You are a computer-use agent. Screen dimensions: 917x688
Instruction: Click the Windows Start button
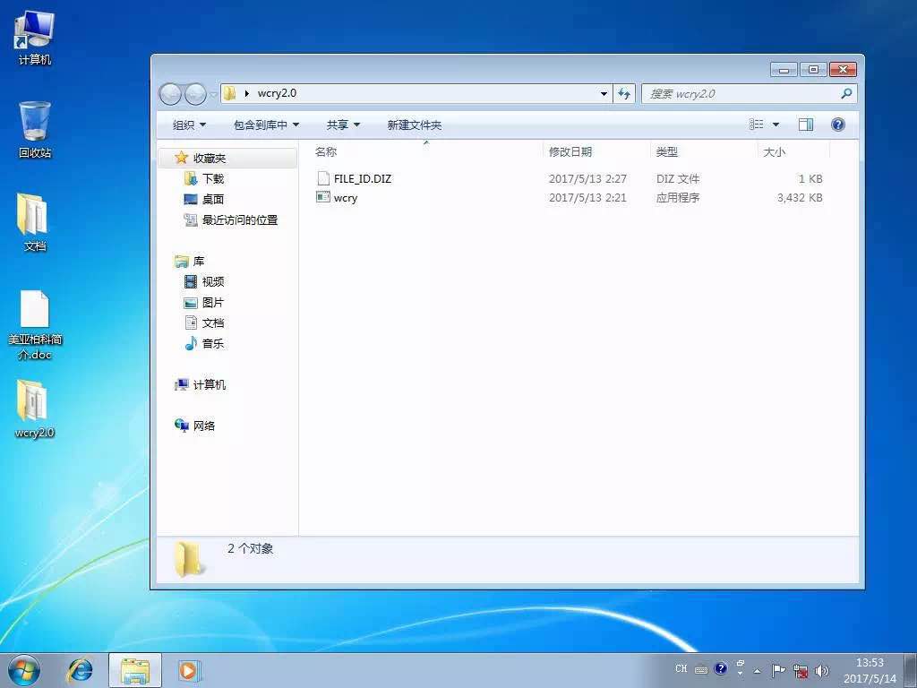(x=24, y=670)
